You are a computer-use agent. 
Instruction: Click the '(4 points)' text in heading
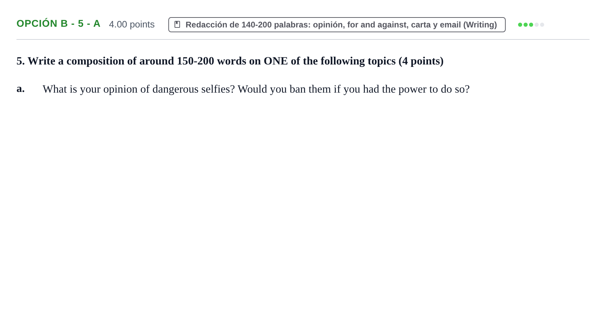[x=421, y=61]
